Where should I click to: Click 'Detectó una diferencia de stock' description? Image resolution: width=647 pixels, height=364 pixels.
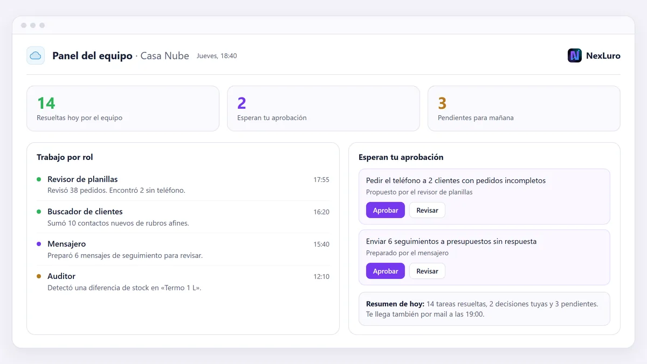[125, 288]
